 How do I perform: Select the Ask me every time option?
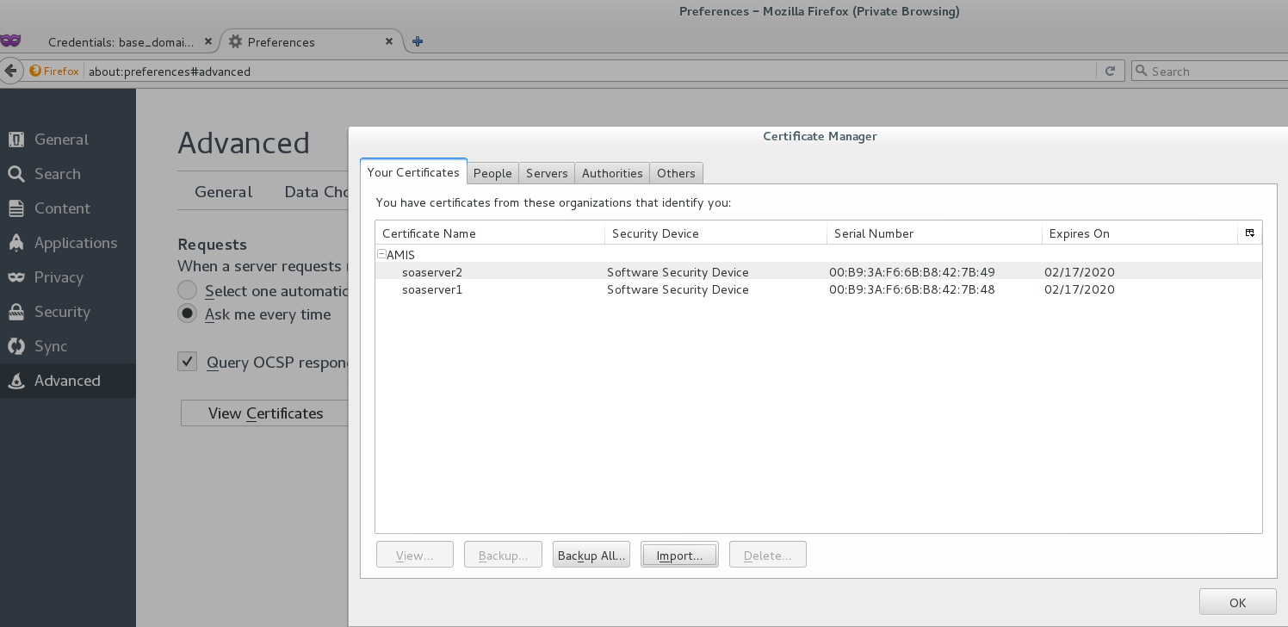[187, 313]
